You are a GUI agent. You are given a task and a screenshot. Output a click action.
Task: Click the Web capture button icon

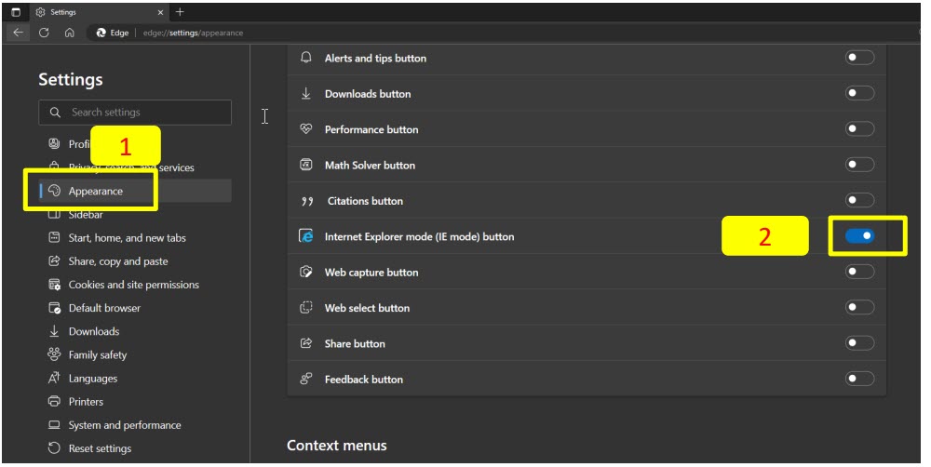pos(305,273)
